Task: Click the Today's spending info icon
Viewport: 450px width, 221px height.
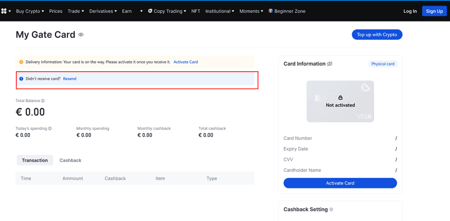Action: tap(50, 129)
